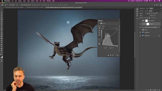Open the Properties panel flyout menu

(x=119, y=21)
